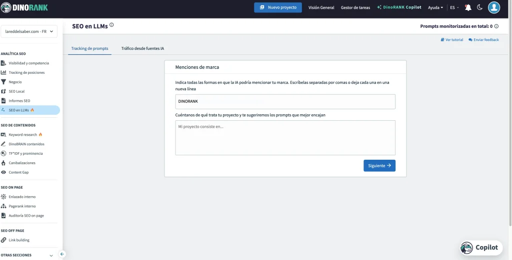The height and width of the screenshot is (260, 512).
Task: Select the Tracking de prompts tab
Action: point(89,48)
